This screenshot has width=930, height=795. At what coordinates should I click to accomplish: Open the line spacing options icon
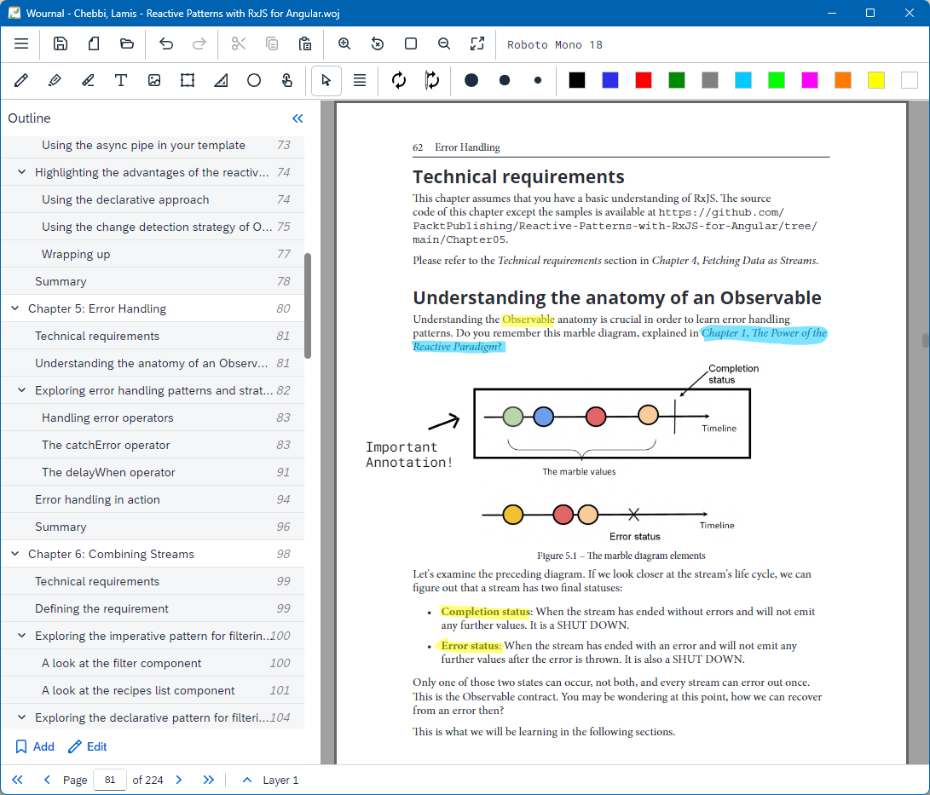[360, 80]
